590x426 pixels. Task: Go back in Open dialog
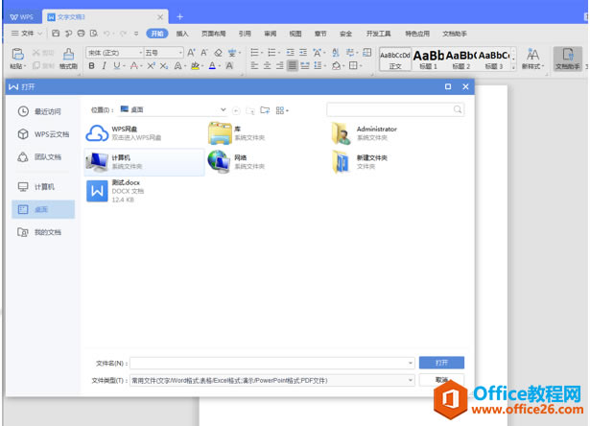pyautogui.click(x=236, y=110)
